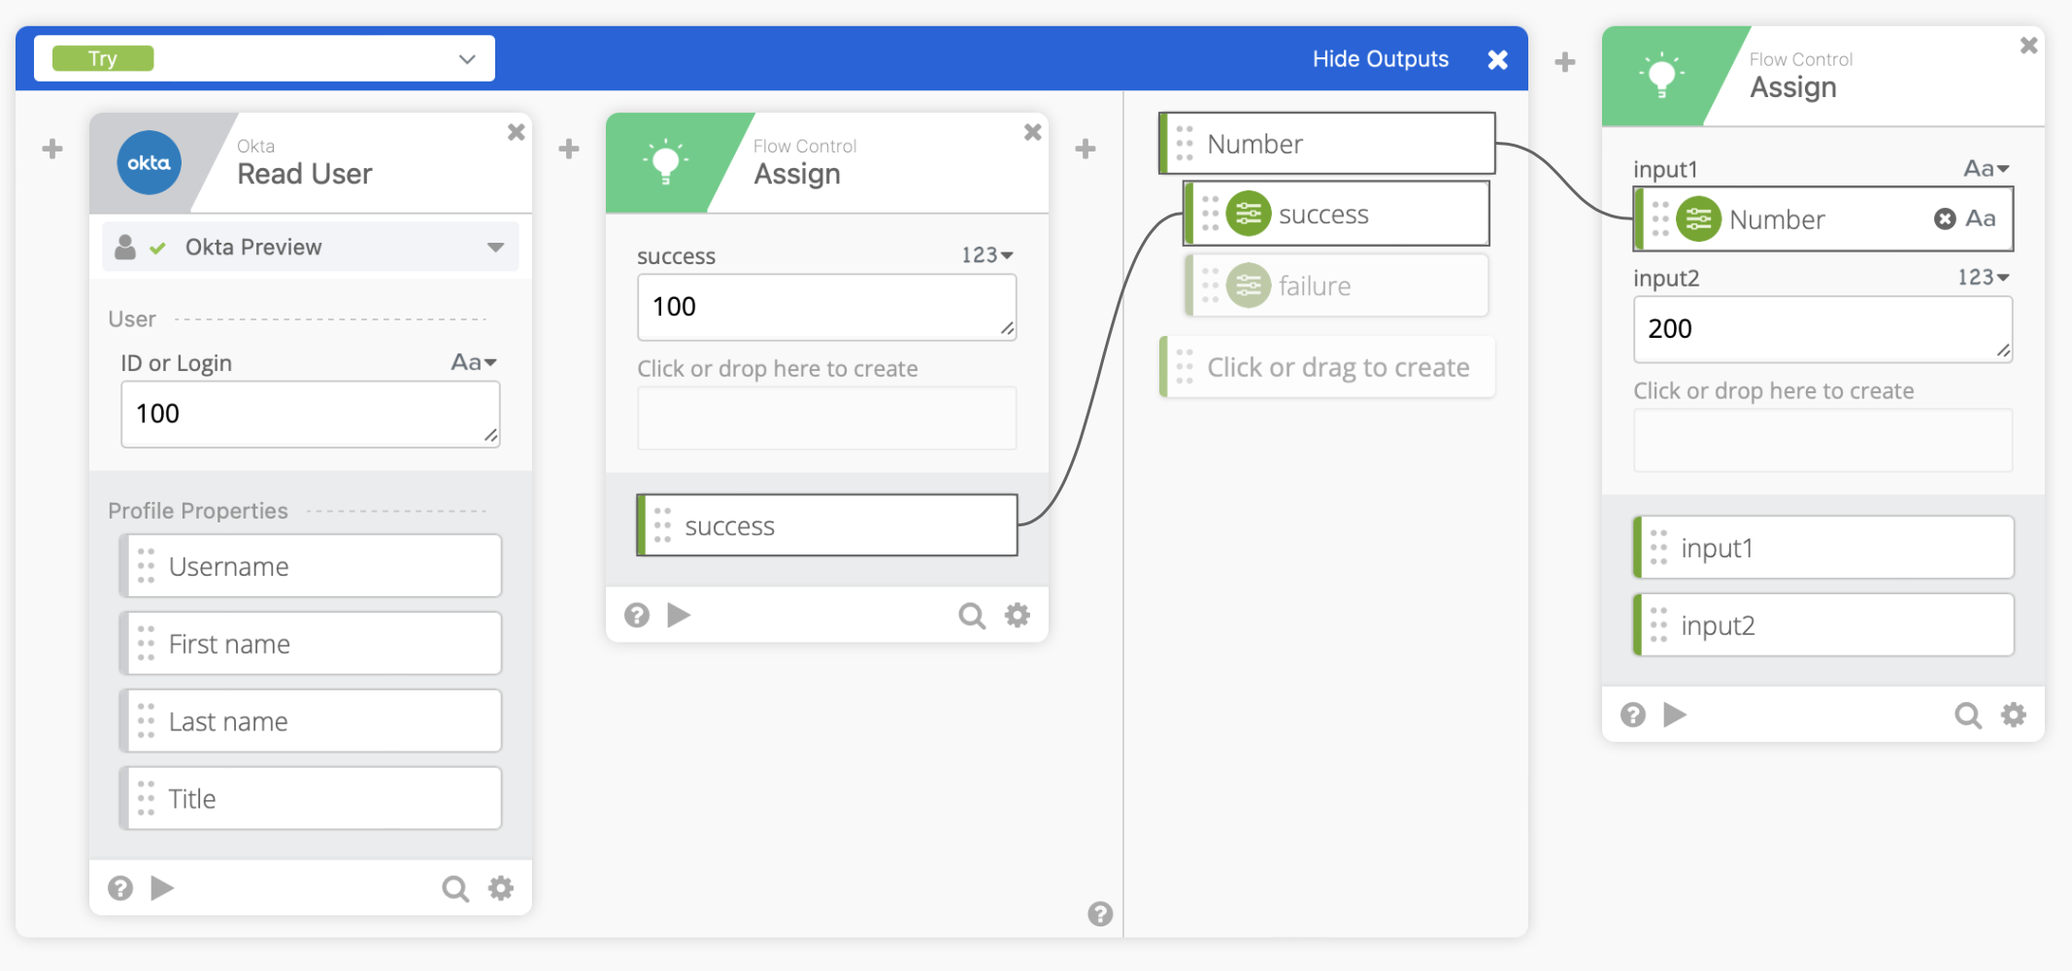
Task: Click the gear icon on right Assign card
Action: click(2014, 716)
